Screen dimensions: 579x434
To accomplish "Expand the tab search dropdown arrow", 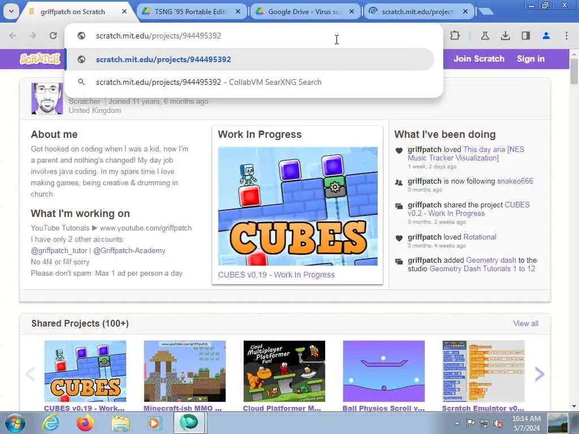I will point(11,11).
